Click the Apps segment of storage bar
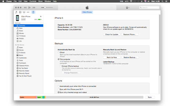The height and width of the screenshot is (106, 170). (40, 97)
